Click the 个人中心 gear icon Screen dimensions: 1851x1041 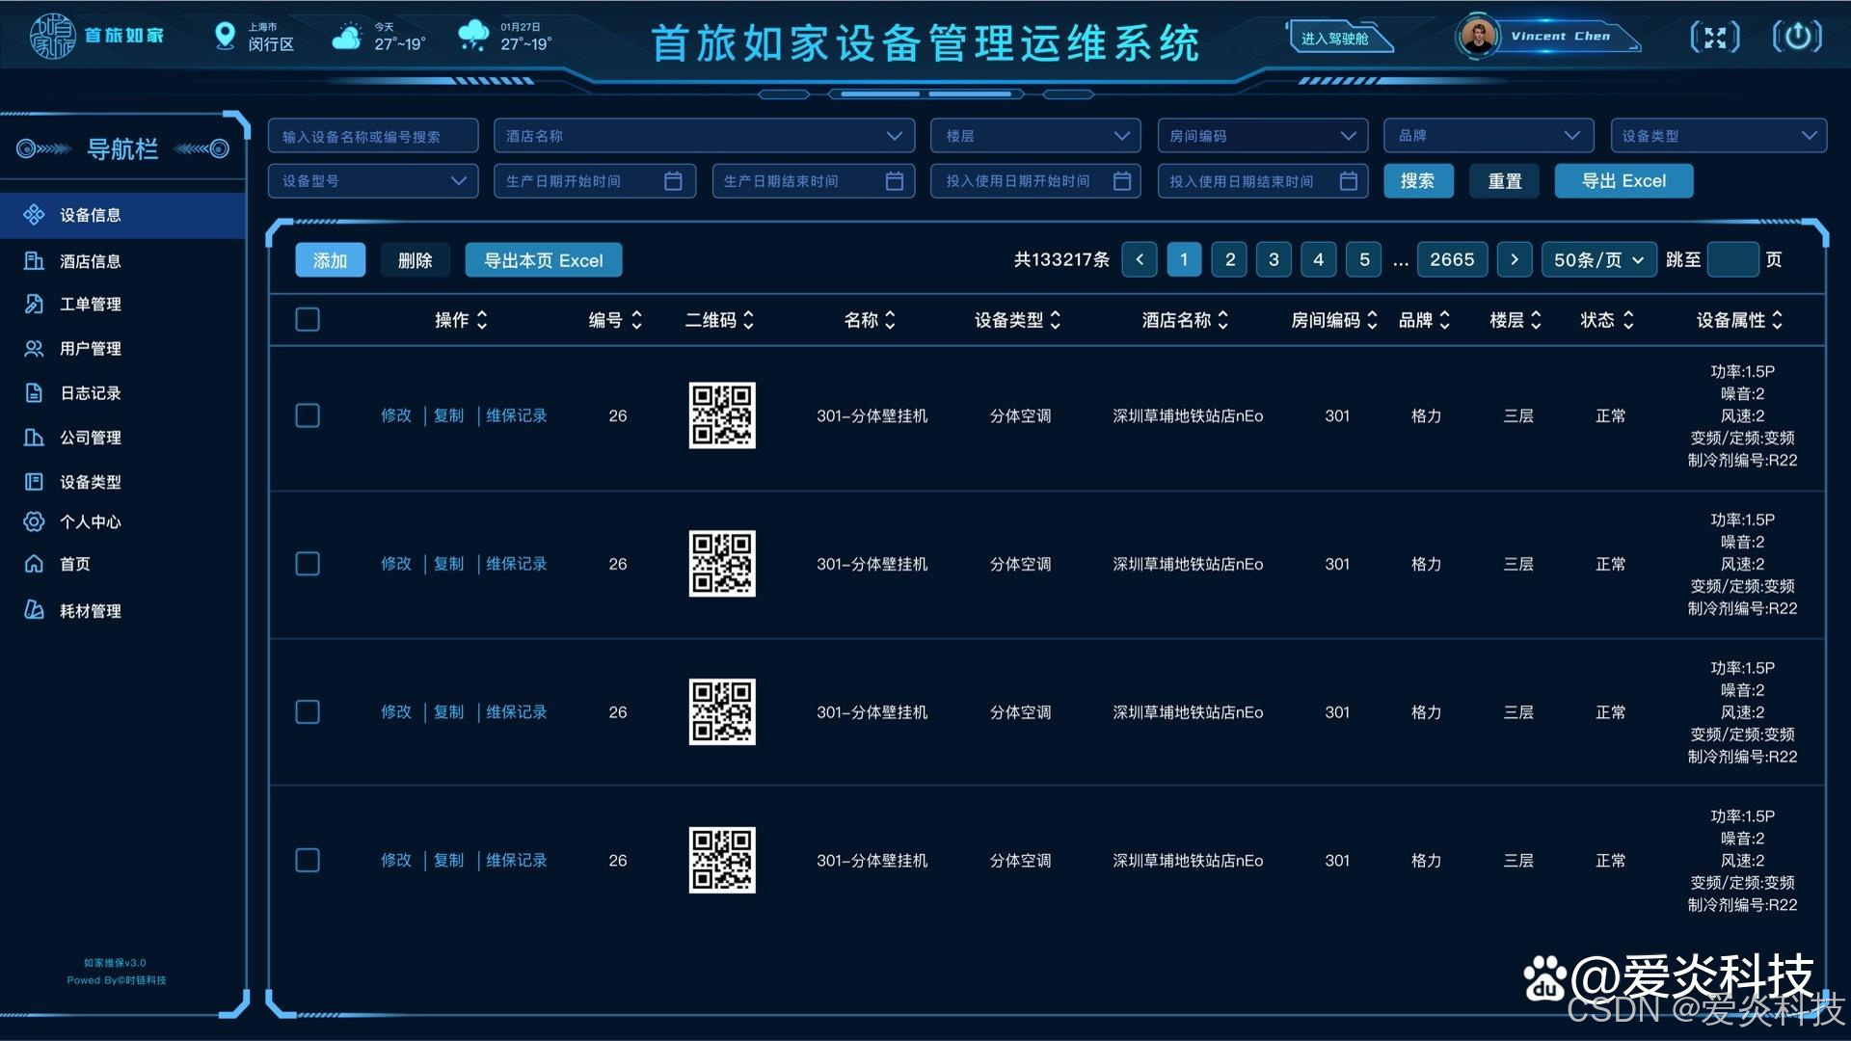tap(34, 521)
